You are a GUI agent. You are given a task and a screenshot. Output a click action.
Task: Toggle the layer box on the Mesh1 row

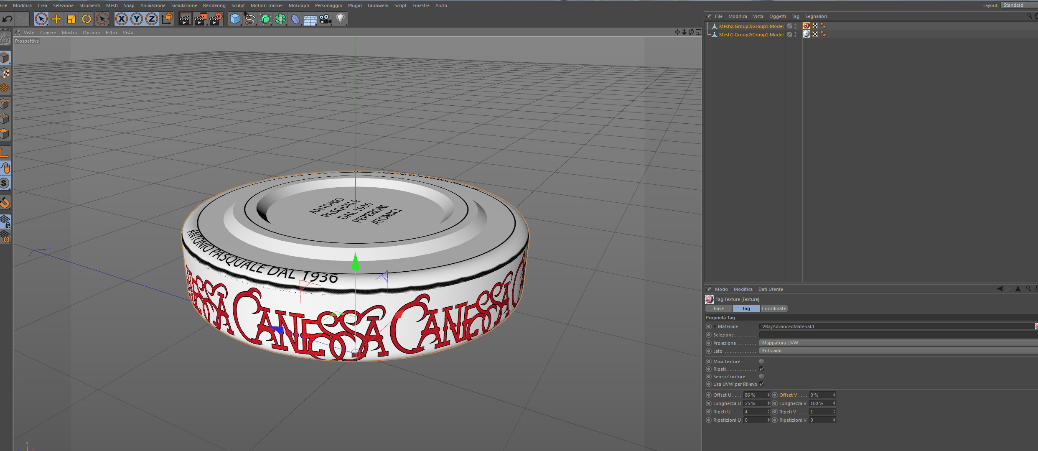click(x=789, y=34)
